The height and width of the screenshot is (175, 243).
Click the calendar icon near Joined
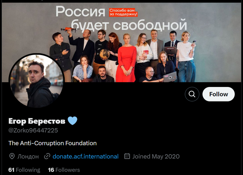coord(127,156)
